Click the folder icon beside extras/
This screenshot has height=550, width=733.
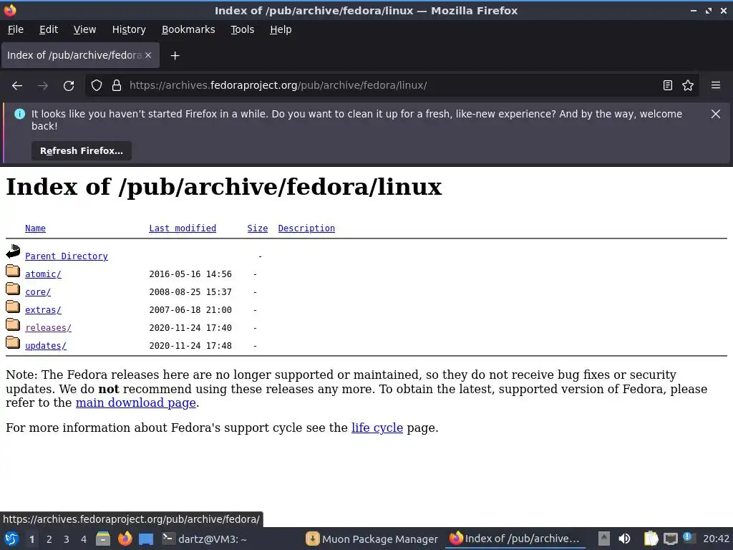point(13,307)
